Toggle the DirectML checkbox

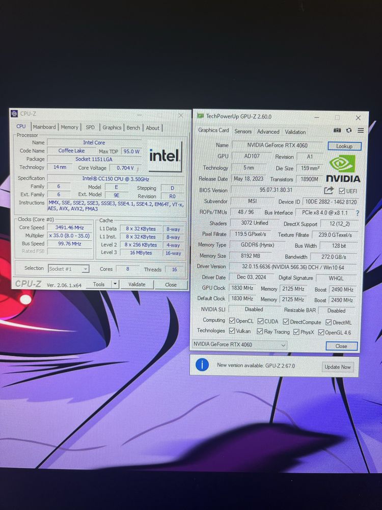point(329,322)
